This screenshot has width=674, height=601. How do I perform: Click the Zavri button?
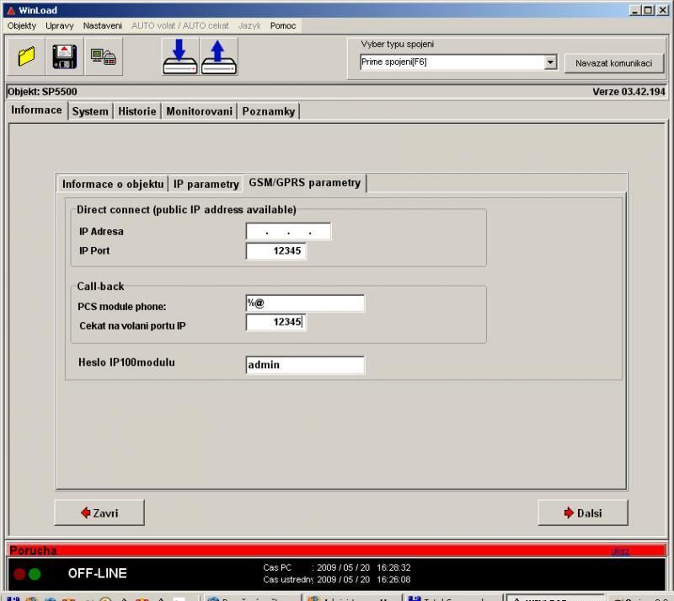pos(99,512)
